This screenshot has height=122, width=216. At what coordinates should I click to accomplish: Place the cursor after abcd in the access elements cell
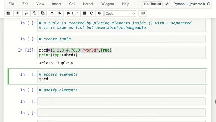pos(48,79)
